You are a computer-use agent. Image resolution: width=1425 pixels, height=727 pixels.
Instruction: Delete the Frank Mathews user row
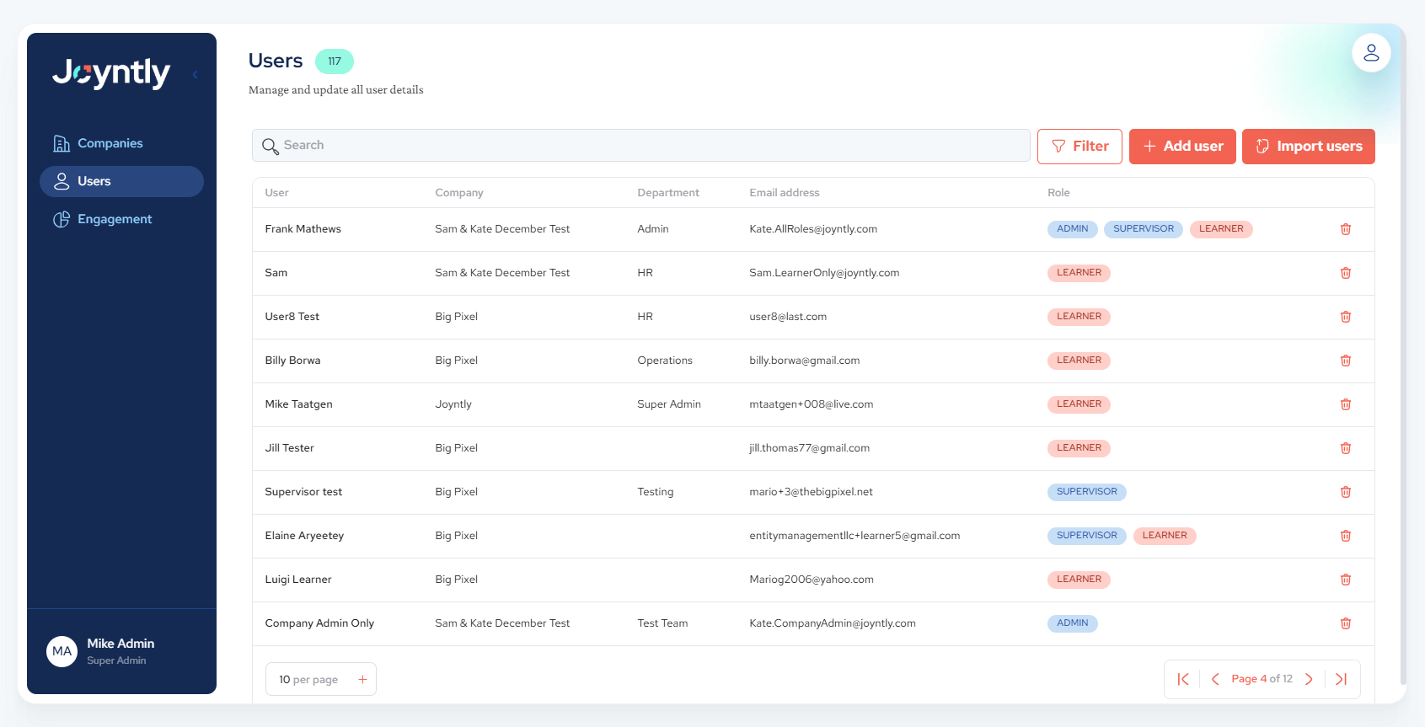pyautogui.click(x=1345, y=229)
